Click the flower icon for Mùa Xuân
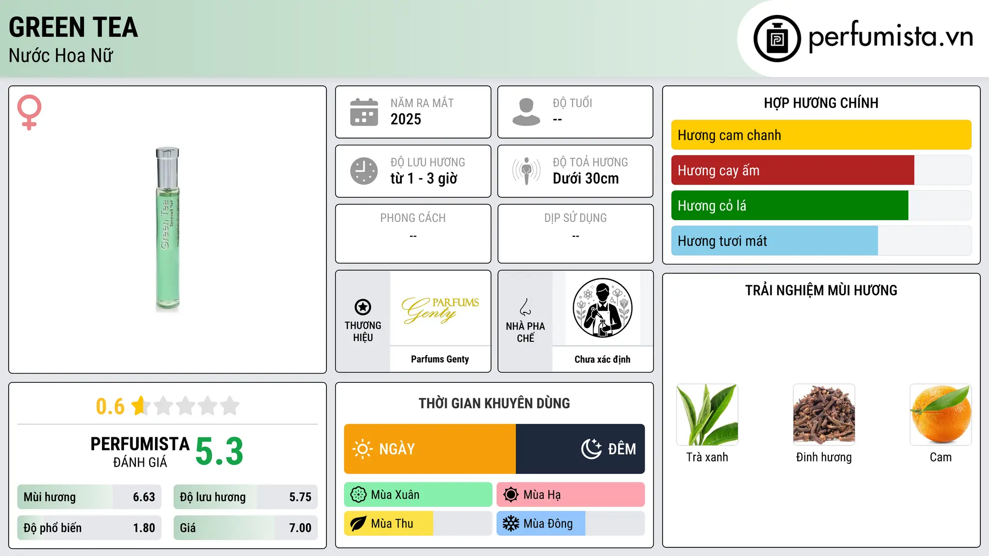 [x=358, y=495]
